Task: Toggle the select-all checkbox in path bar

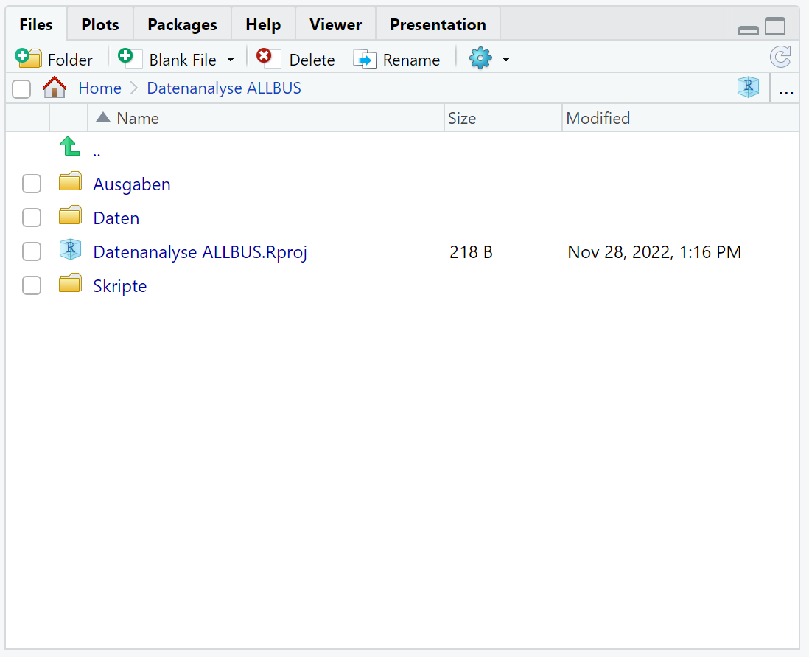Action: pos(21,89)
